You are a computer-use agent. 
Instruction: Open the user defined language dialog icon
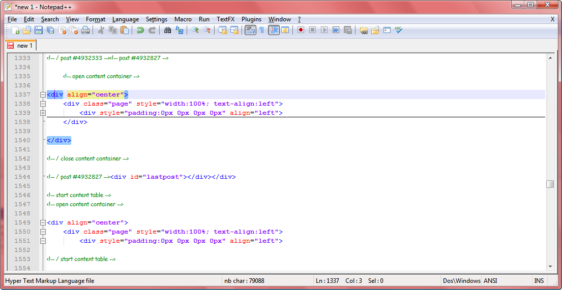coord(285,30)
